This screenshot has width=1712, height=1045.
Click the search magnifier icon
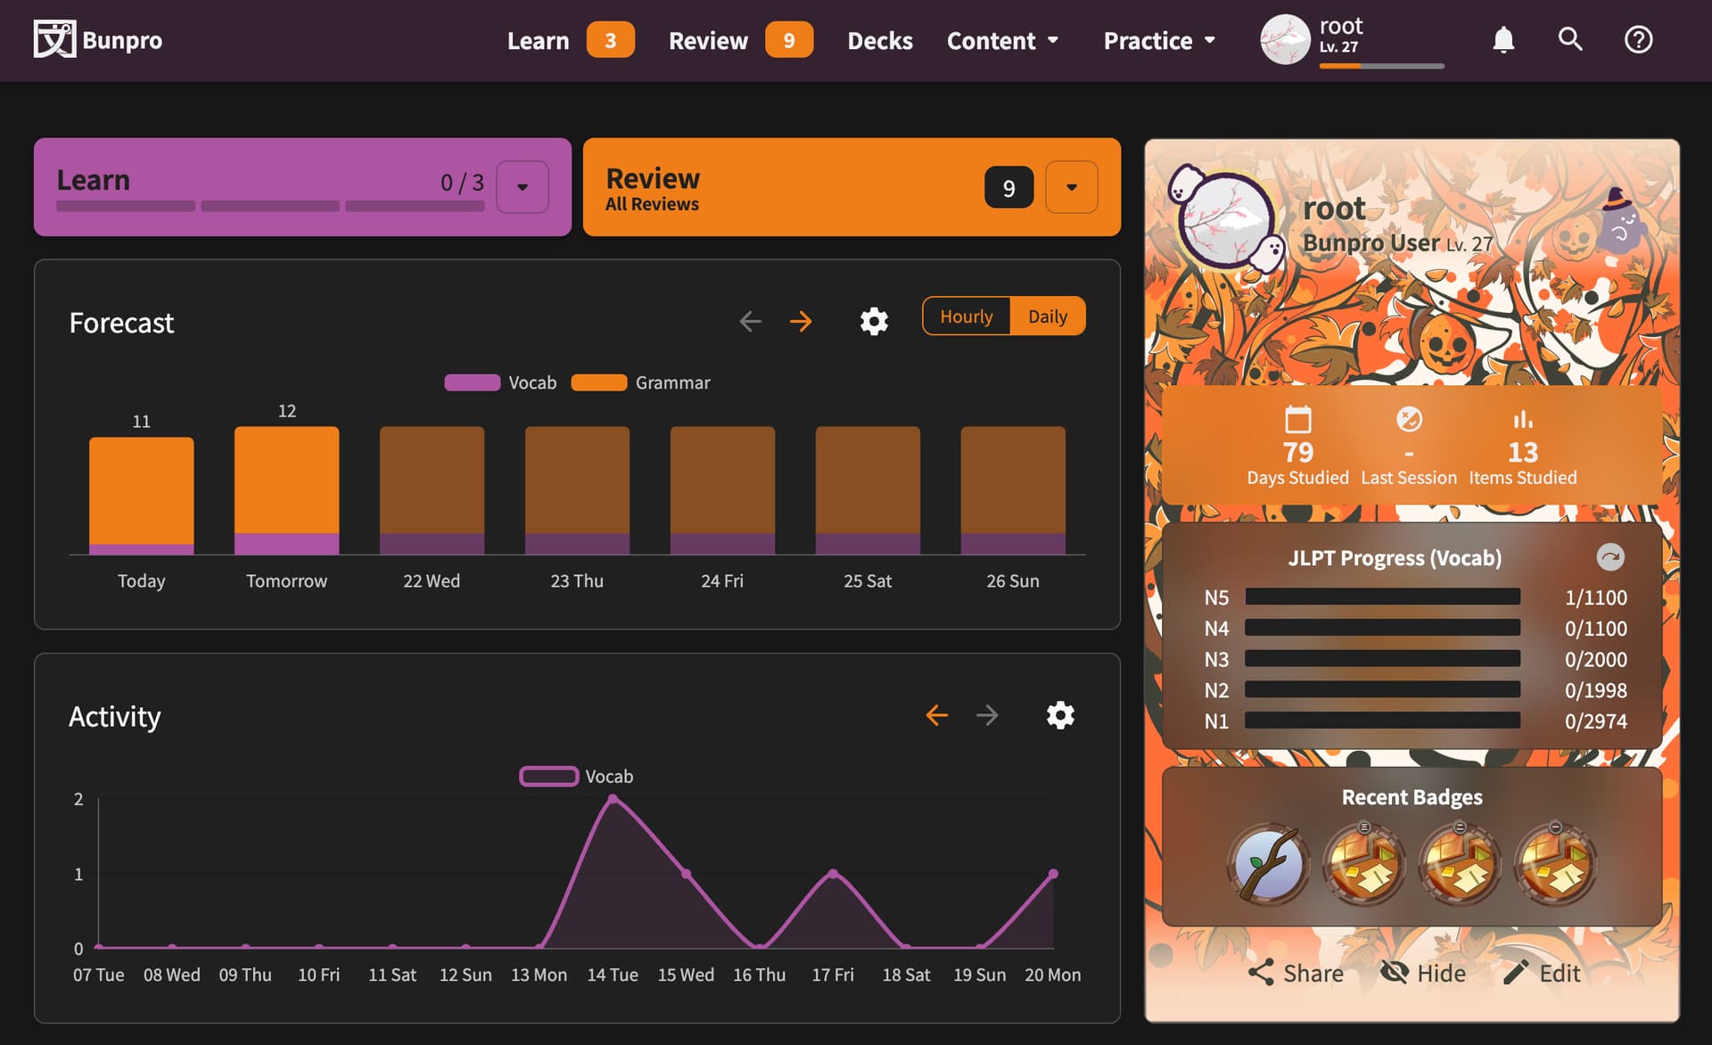pyautogui.click(x=1570, y=40)
